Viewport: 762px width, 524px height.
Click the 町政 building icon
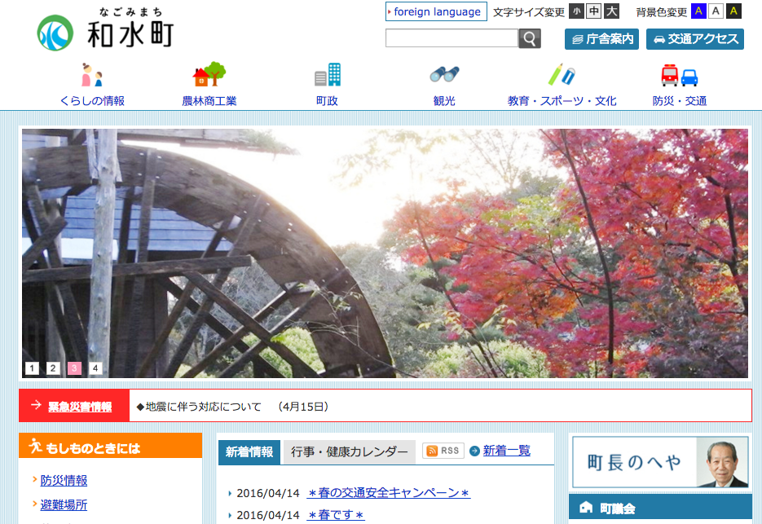328,74
